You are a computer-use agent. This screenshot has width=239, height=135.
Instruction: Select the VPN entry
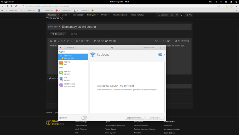[x=66, y=79]
